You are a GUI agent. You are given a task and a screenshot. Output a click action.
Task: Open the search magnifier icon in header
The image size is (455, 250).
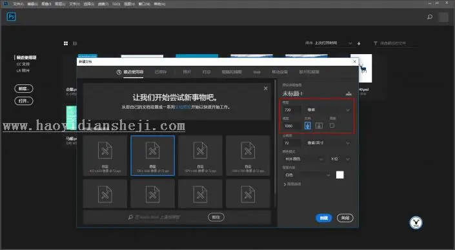[x=430, y=17]
